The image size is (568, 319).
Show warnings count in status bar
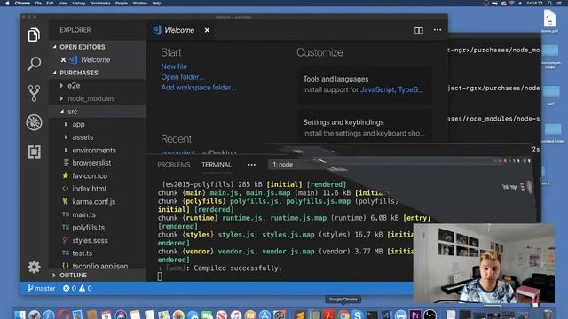85,288
